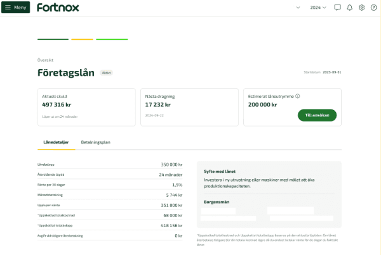Click the yellow progress bar segment
The width and height of the screenshot is (381, 255).
pos(82,39)
